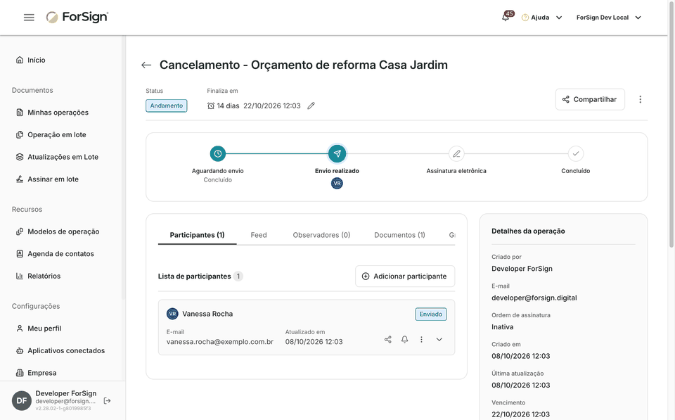
Task: Click the VR avatar under Envio realizado
Action: coord(337,183)
